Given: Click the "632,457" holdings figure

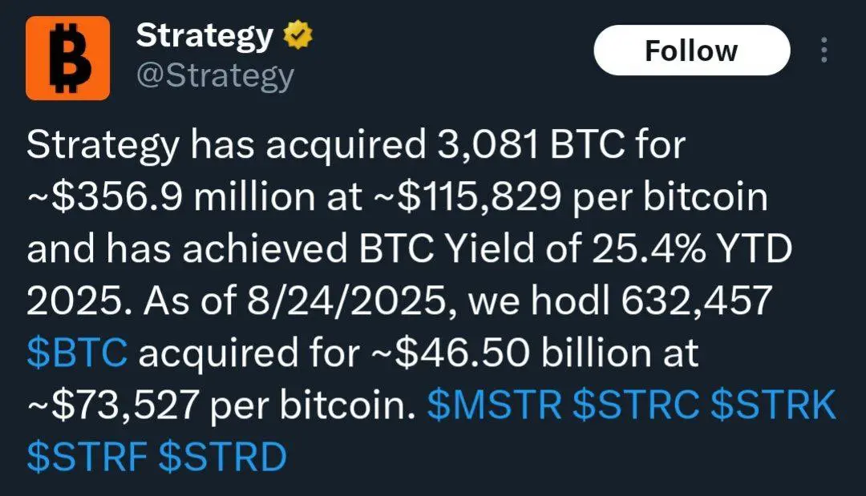Looking at the screenshot, I should (696, 300).
